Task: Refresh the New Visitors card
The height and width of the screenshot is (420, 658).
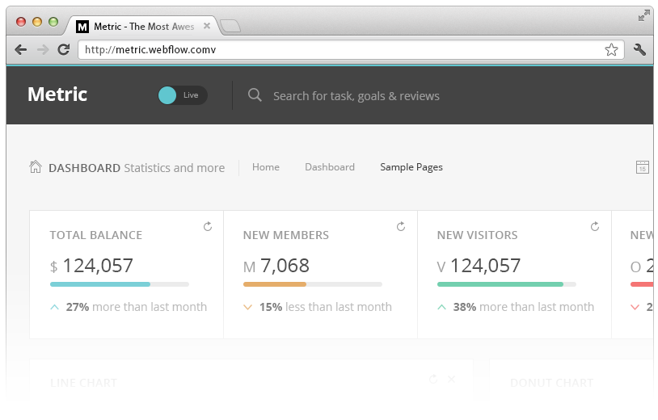Action: (x=595, y=227)
